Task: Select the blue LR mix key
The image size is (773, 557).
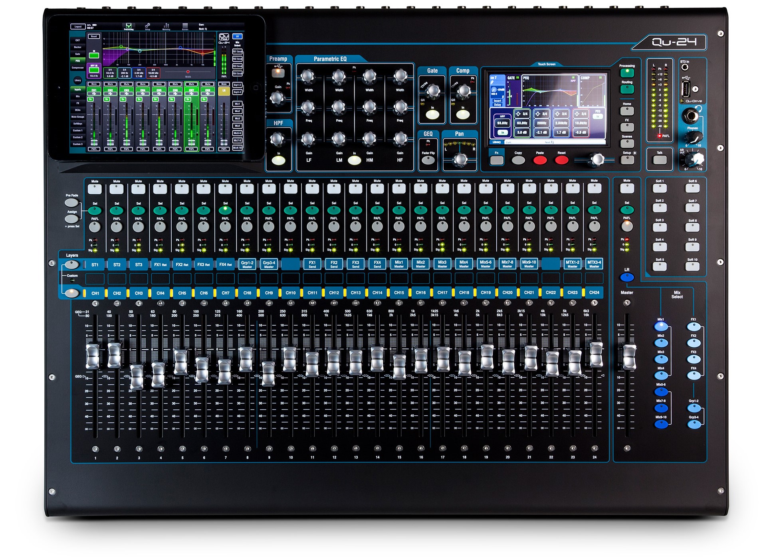Action: 627,277
